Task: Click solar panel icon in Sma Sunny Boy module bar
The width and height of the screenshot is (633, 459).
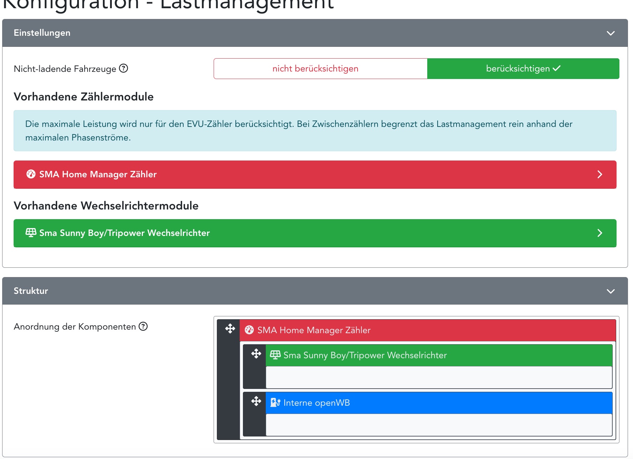Action: pyautogui.click(x=31, y=233)
